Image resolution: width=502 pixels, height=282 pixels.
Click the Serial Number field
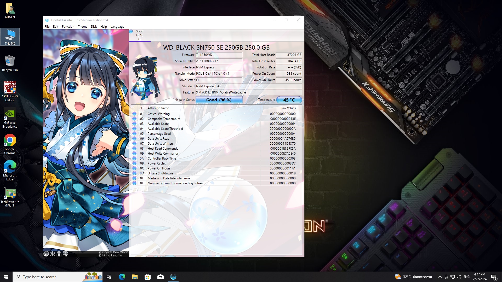[x=219, y=61]
